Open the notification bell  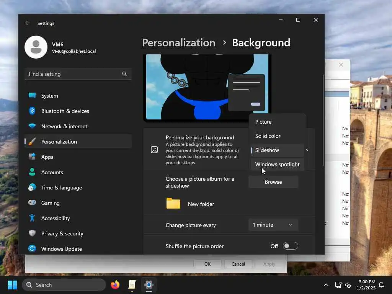pos(381,285)
